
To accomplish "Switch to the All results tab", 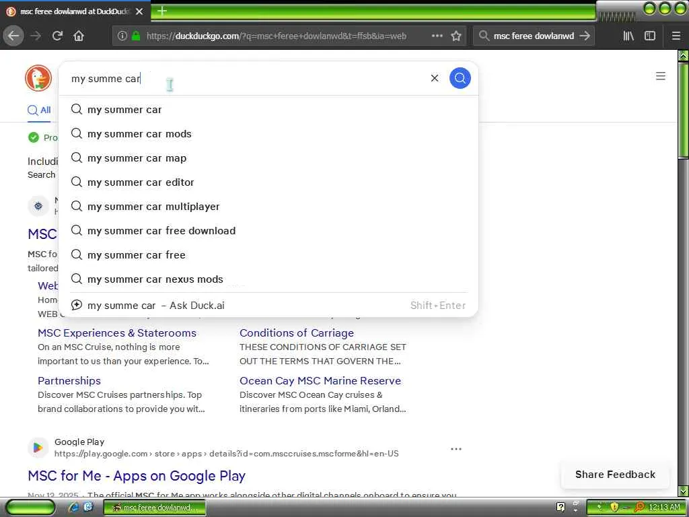I will coord(39,110).
